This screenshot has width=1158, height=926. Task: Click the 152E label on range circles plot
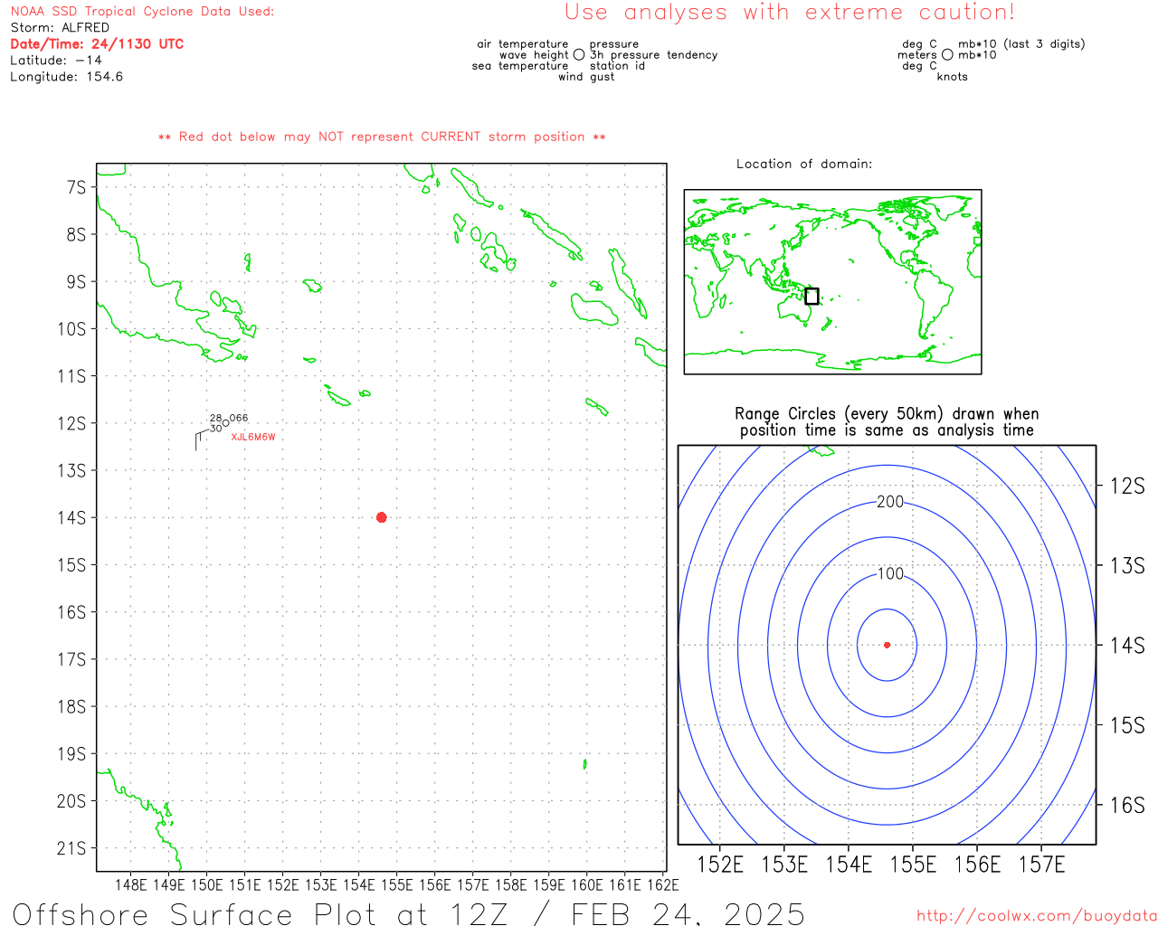(720, 865)
